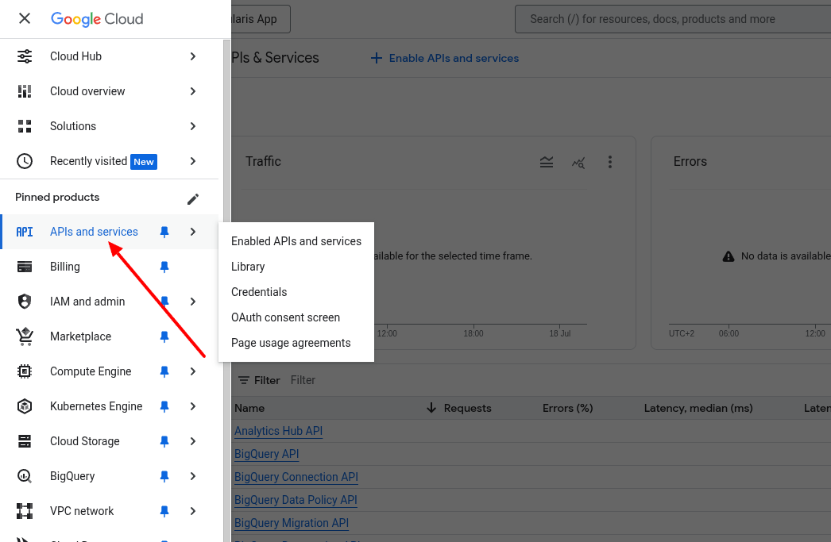
Task: Expand the Solutions submenu chevron
Action: click(x=193, y=126)
